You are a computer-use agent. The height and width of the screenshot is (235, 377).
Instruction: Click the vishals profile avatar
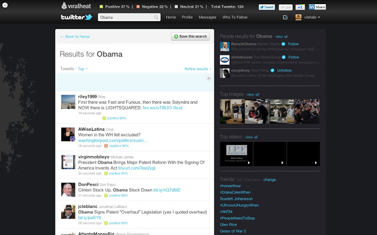pyautogui.click(x=299, y=17)
